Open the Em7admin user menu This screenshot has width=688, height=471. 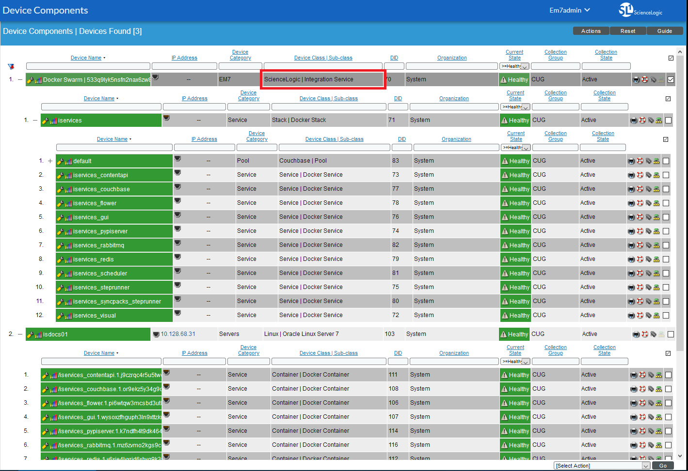coord(569,10)
